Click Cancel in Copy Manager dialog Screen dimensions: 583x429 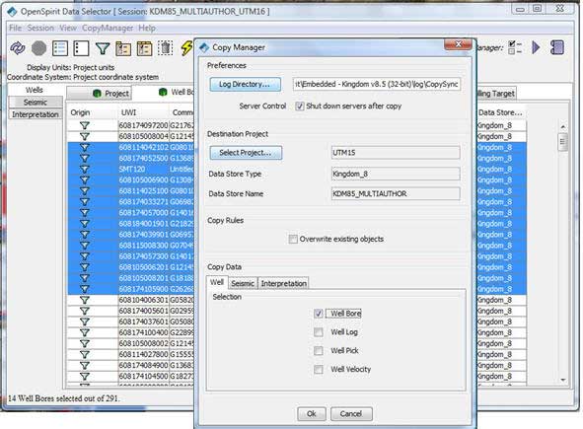pos(351,414)
